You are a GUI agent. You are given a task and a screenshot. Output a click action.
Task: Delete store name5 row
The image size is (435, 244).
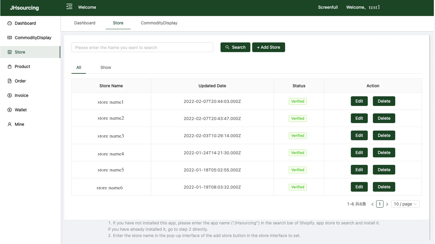click(x=384, y=170)
